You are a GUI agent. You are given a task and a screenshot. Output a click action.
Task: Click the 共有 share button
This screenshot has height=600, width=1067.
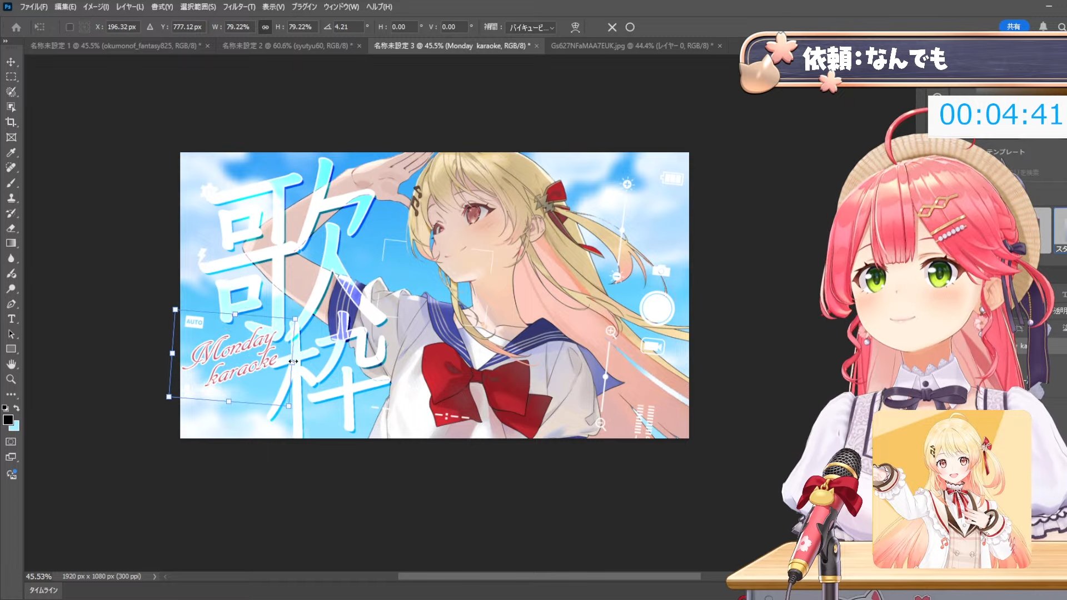1014,27
